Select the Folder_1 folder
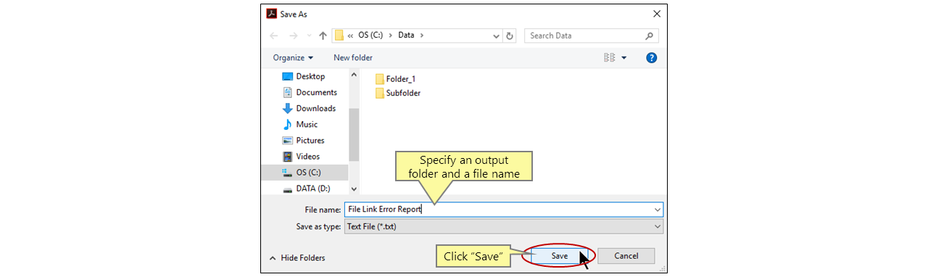This screenshot has width=928, height=277. [x=395, y=78]
